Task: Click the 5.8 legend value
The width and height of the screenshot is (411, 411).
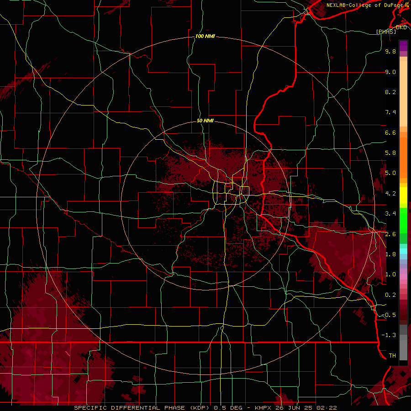Action: tap(390, 153)
